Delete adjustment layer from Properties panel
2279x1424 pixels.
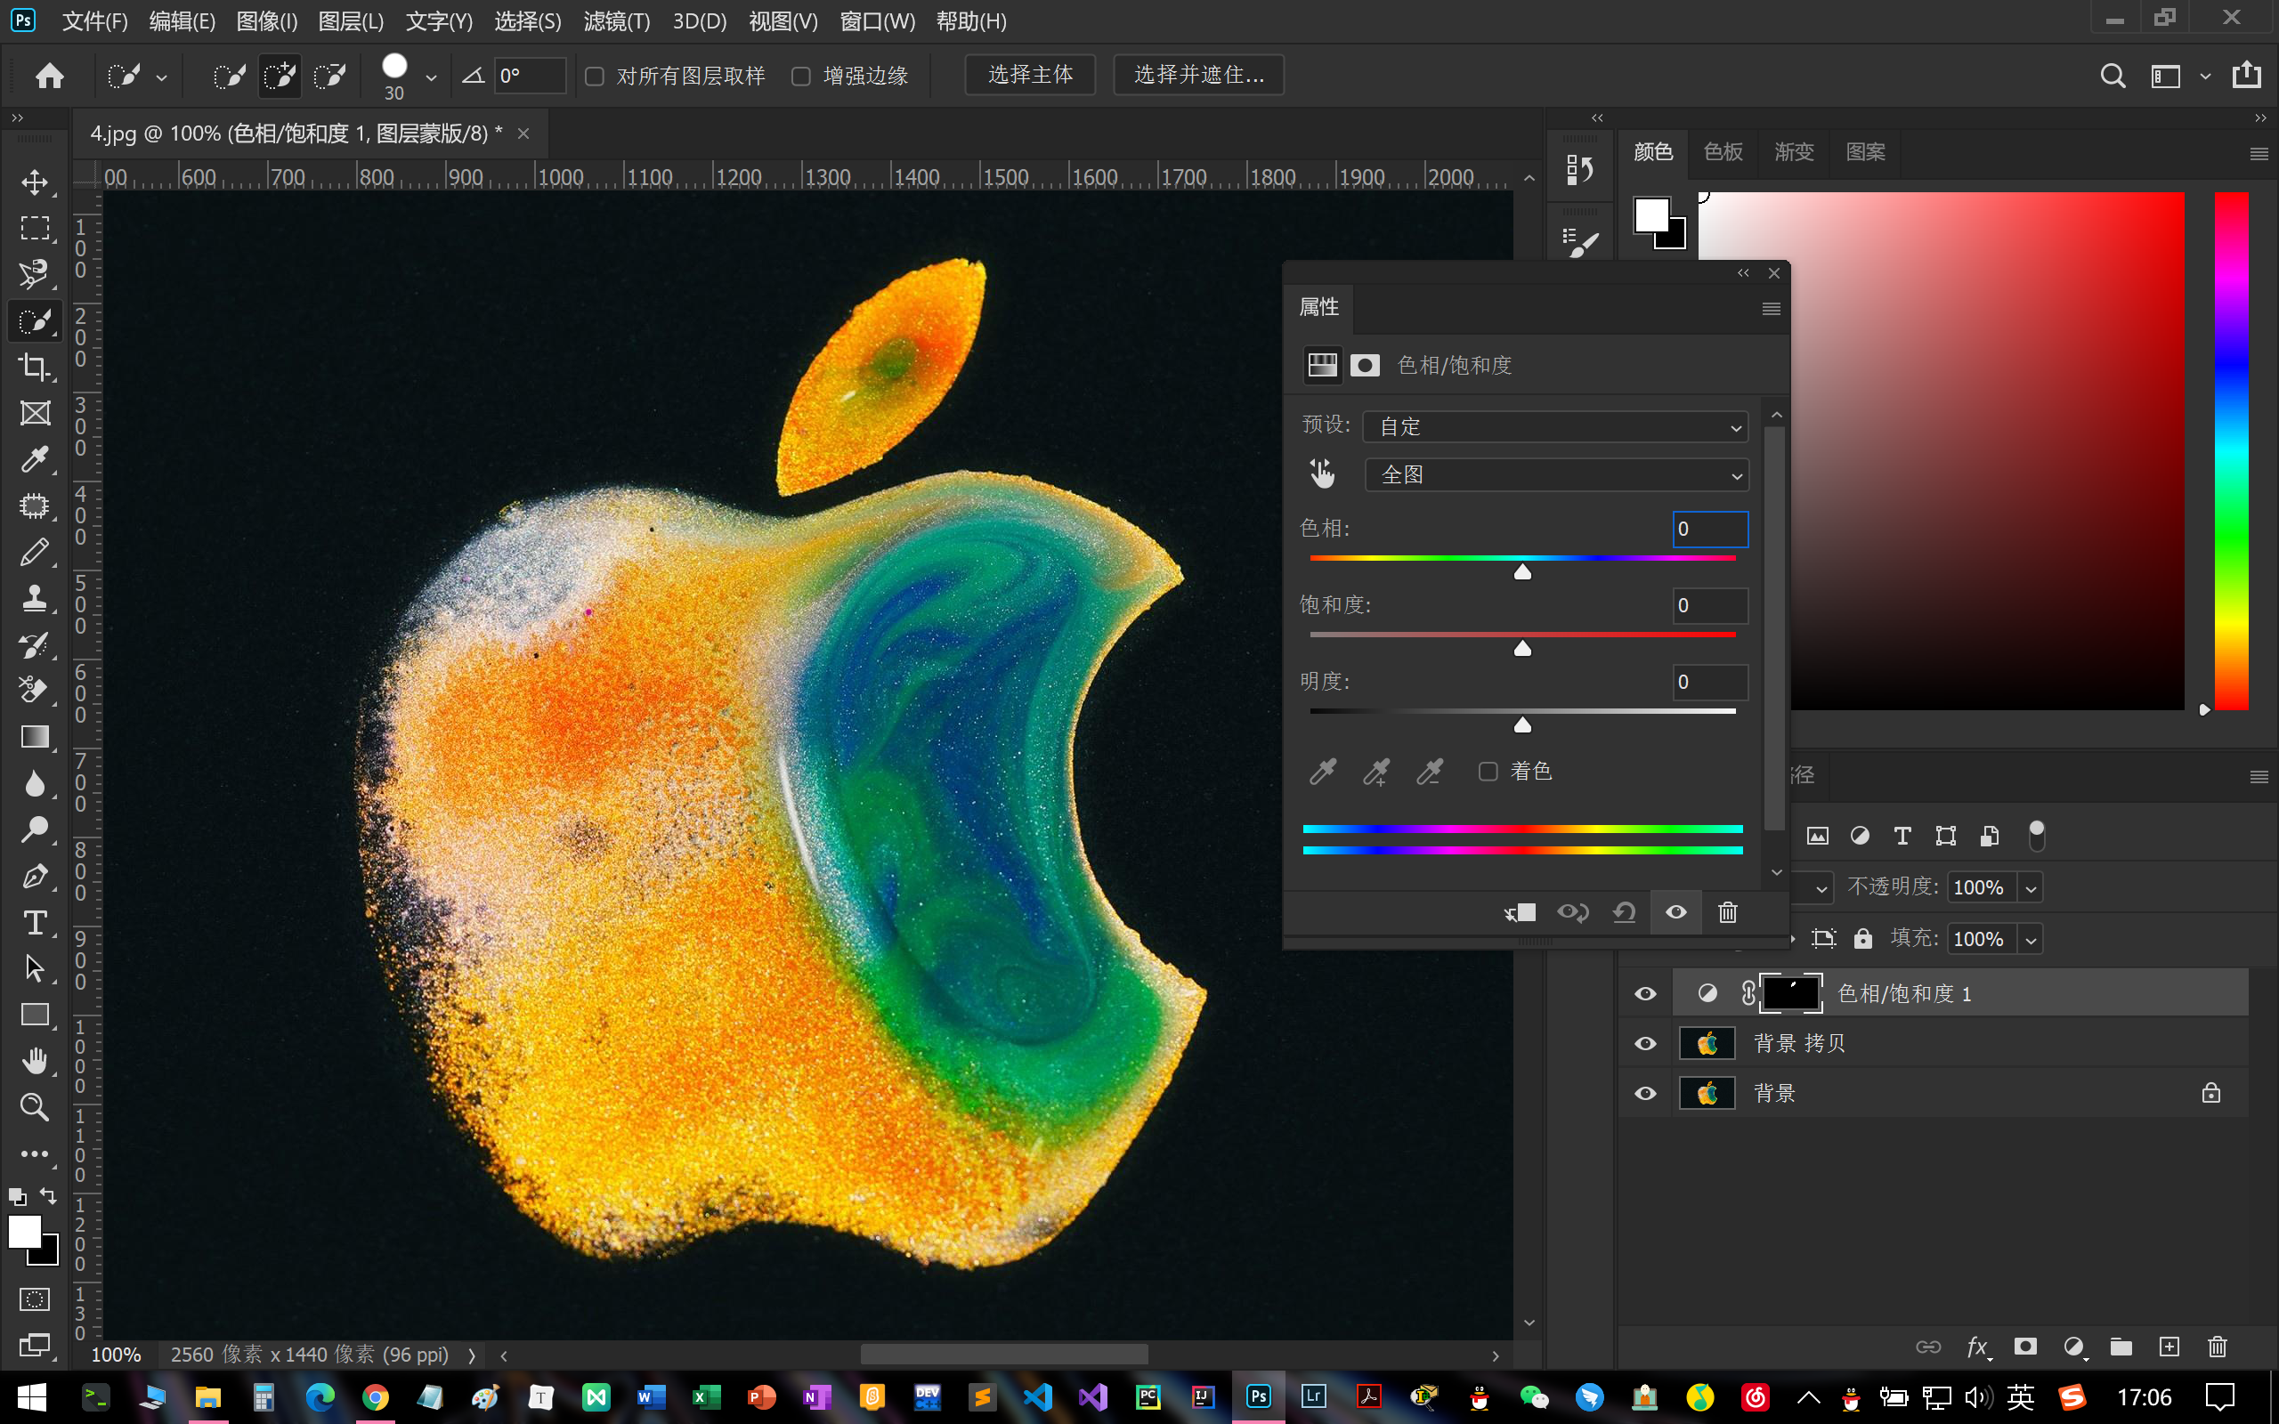[x=1727, y=911]
